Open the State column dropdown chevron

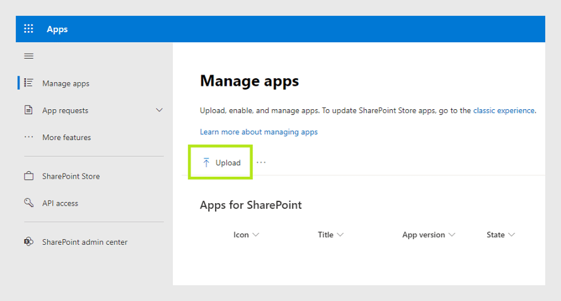pos(512,235)
